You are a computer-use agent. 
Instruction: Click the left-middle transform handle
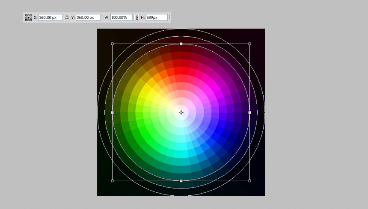[x=112, y=112]
